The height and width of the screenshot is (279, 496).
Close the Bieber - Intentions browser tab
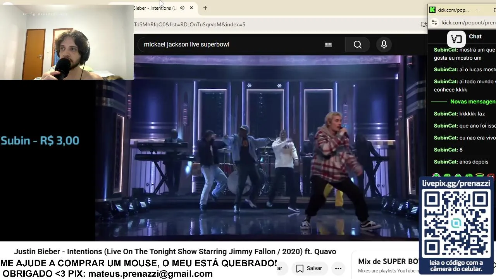(191, 8)
